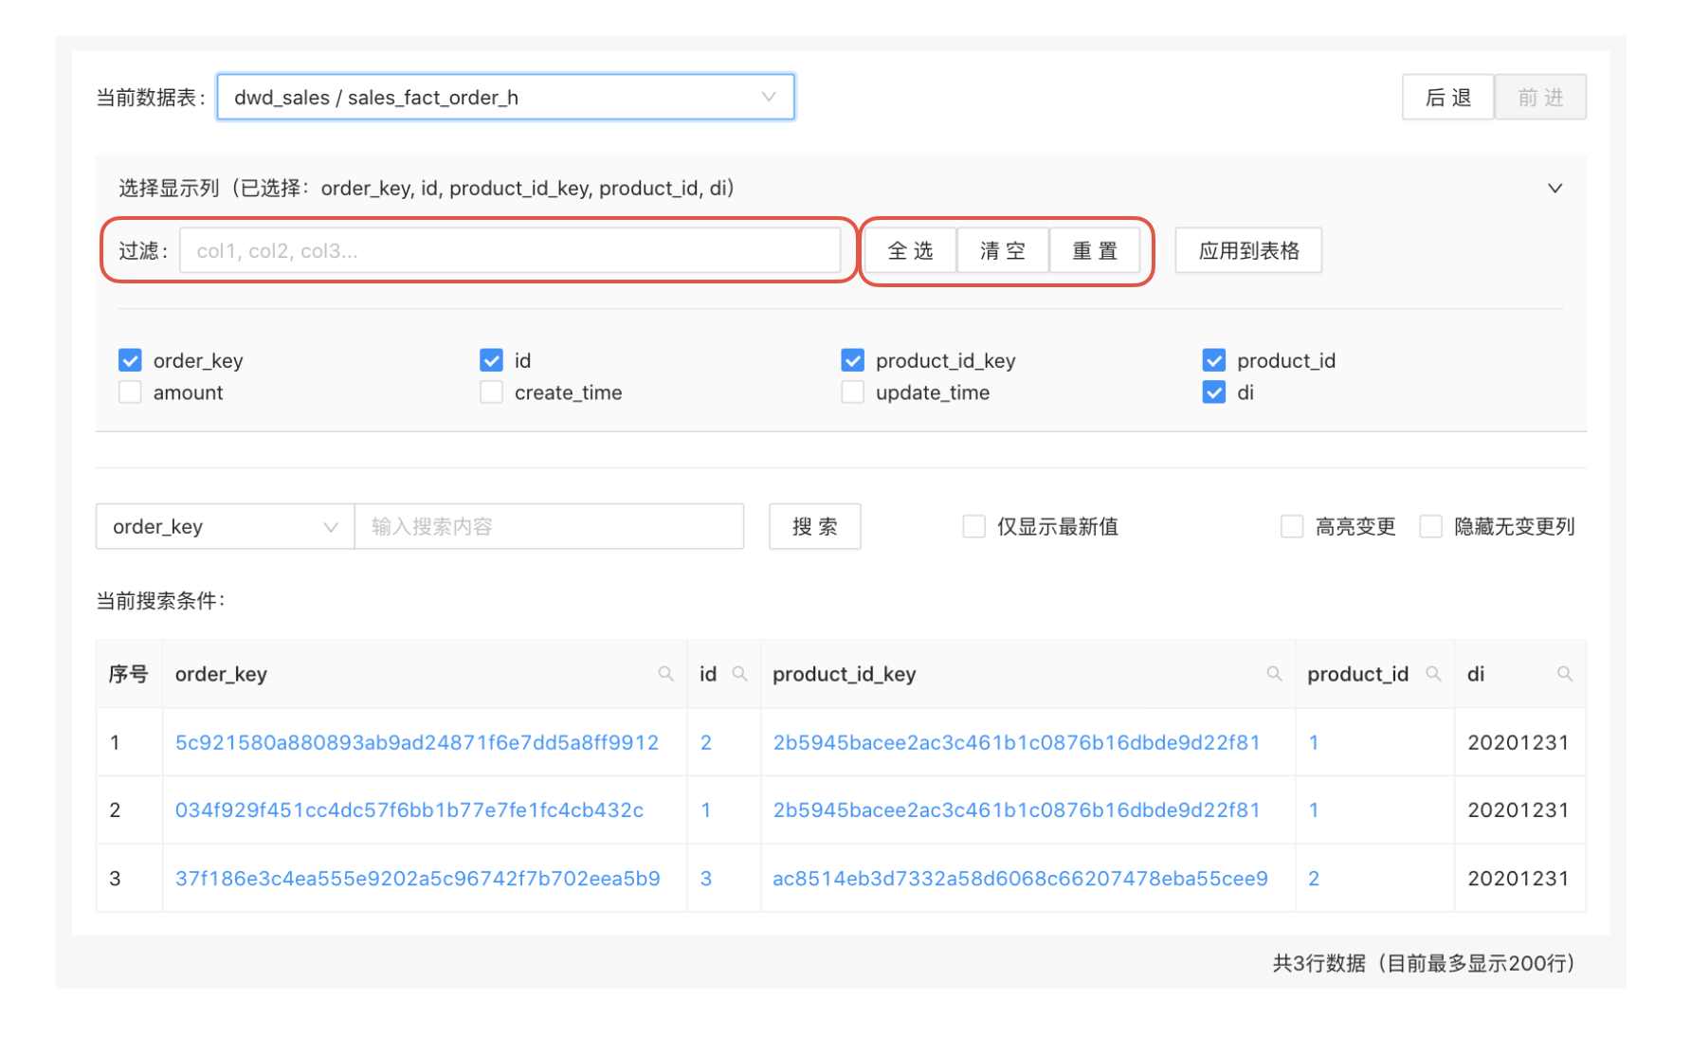Viewport: 1691px width, 1037px height.
Task: Click the search icon on di column
Action: (x=1565, y=674)
